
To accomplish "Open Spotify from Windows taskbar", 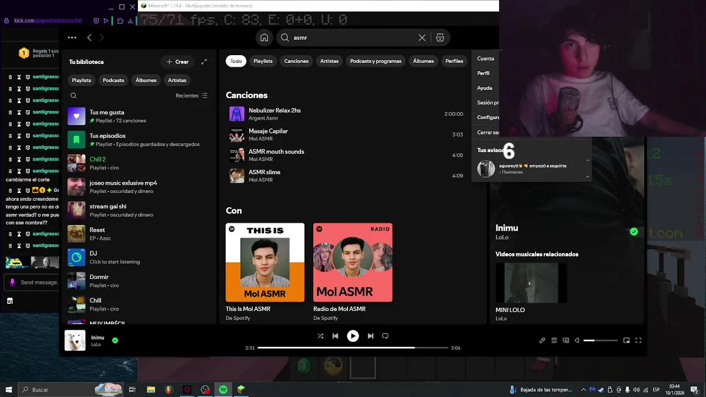I will pyautogui.click(x=223, y=390).
